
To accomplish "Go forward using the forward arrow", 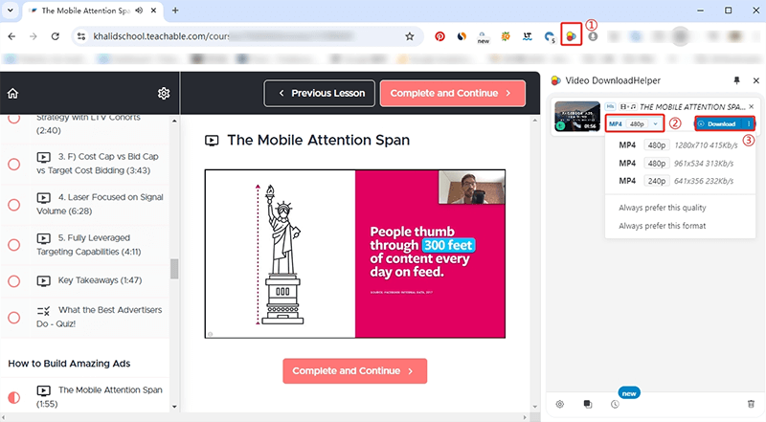I will pos(34,36).
